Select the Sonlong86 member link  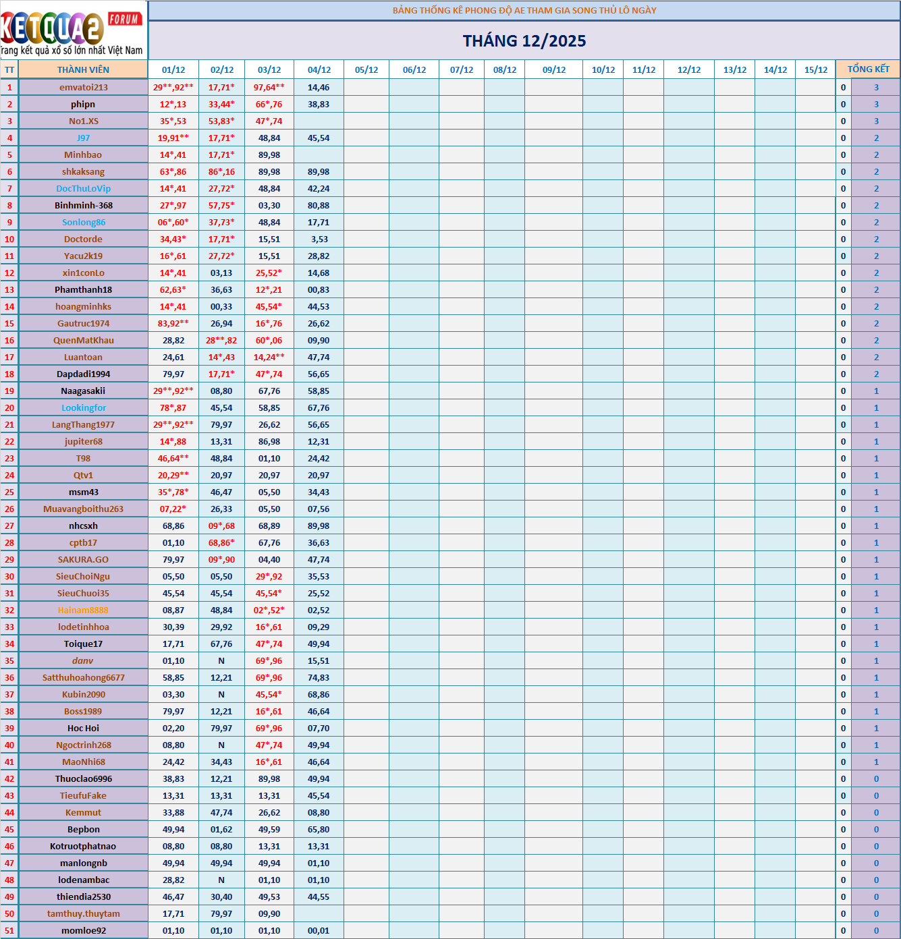pyautogui.click(x=83, y=222)
